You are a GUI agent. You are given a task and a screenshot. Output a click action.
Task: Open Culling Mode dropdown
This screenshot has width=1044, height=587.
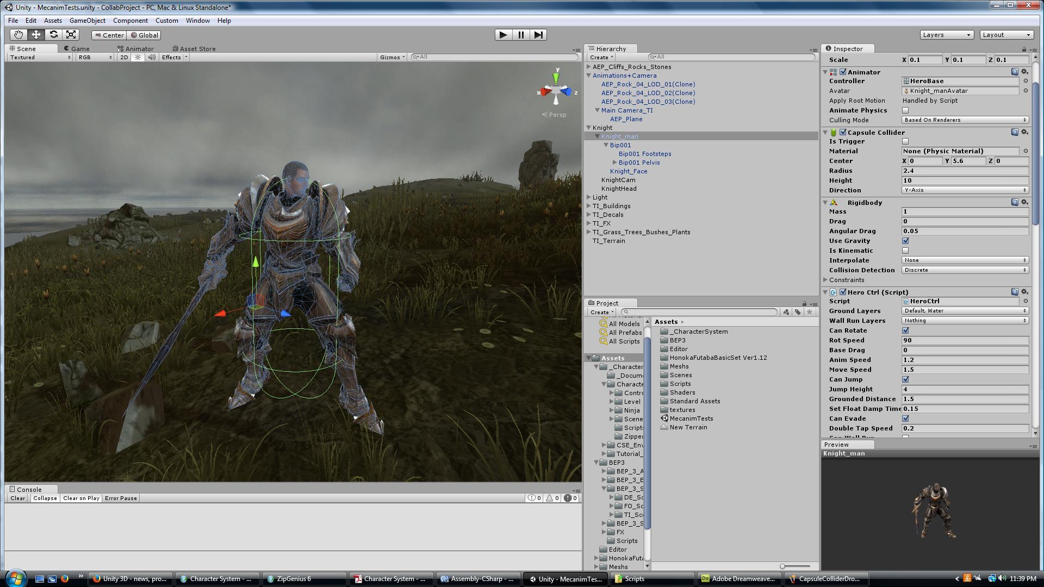(x=965, y=120)
